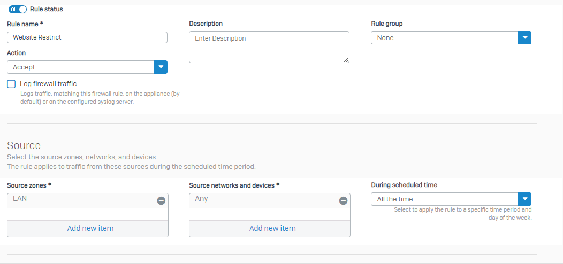
Task: Click the Rule group blue arrow button
Action: click(524, 37)
